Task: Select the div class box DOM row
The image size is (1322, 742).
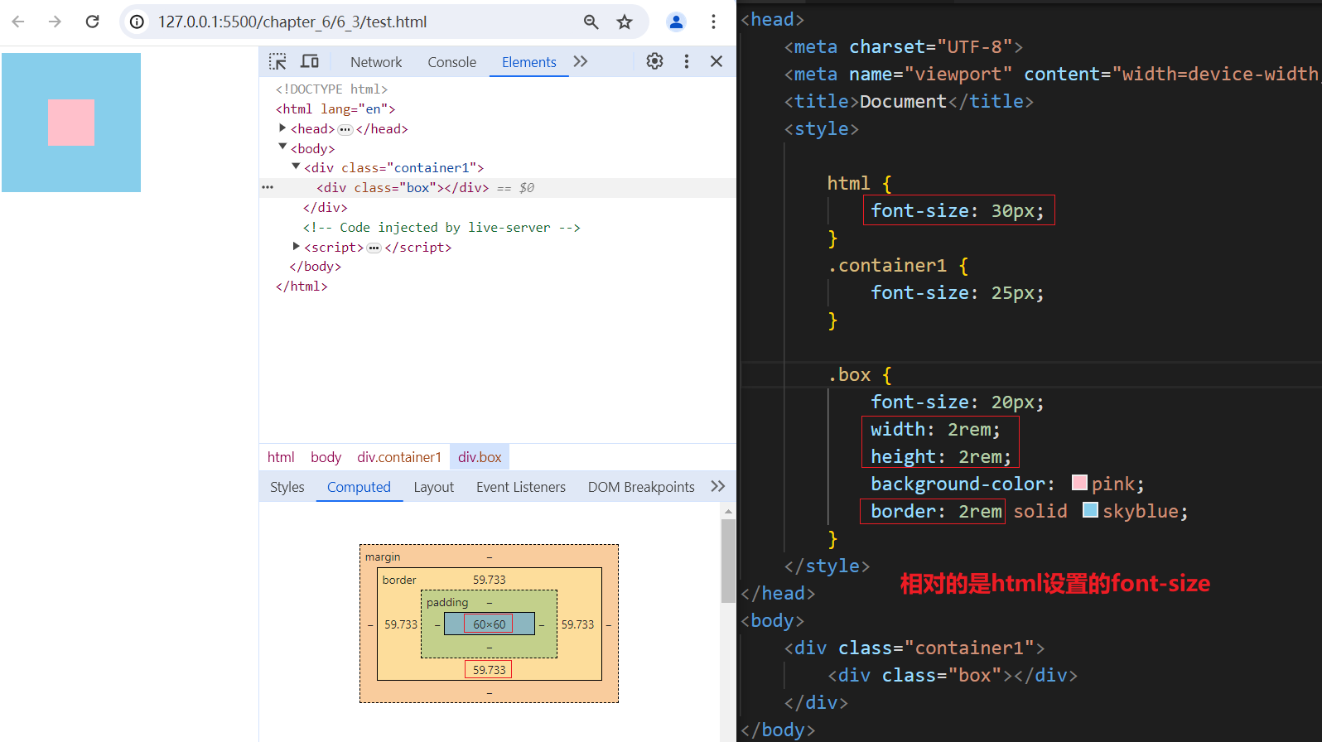Action: pos(498,188)
